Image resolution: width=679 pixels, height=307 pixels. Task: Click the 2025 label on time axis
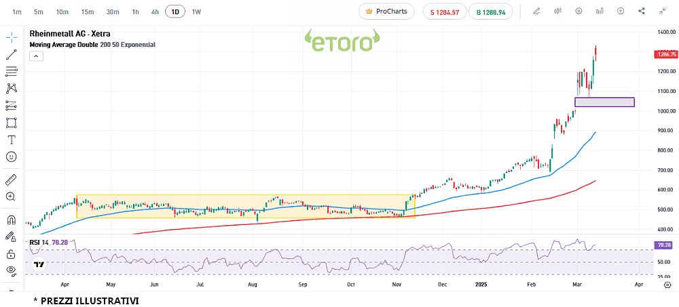point(481,285)
